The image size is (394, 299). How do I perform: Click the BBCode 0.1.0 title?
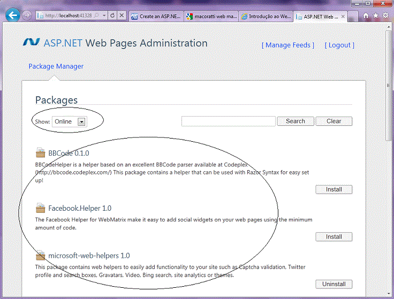pos(69,153)
